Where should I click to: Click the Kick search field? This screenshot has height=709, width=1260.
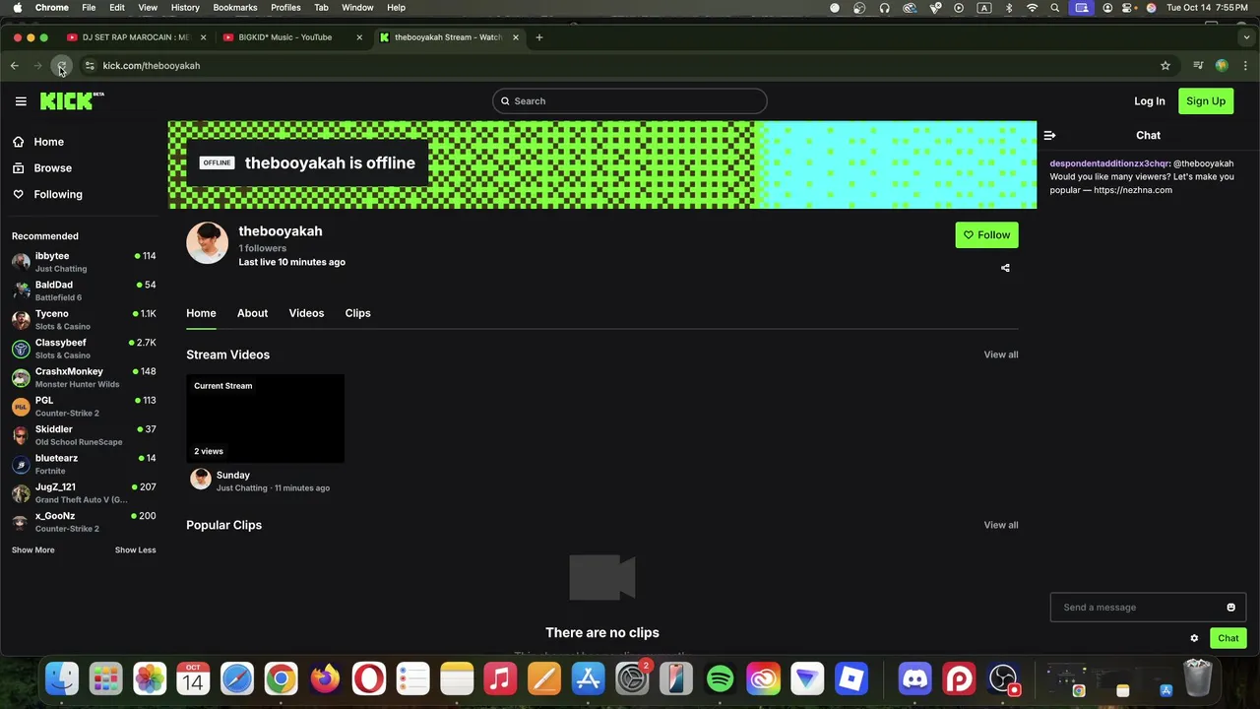pyautogui.click(x=630, y=101)
